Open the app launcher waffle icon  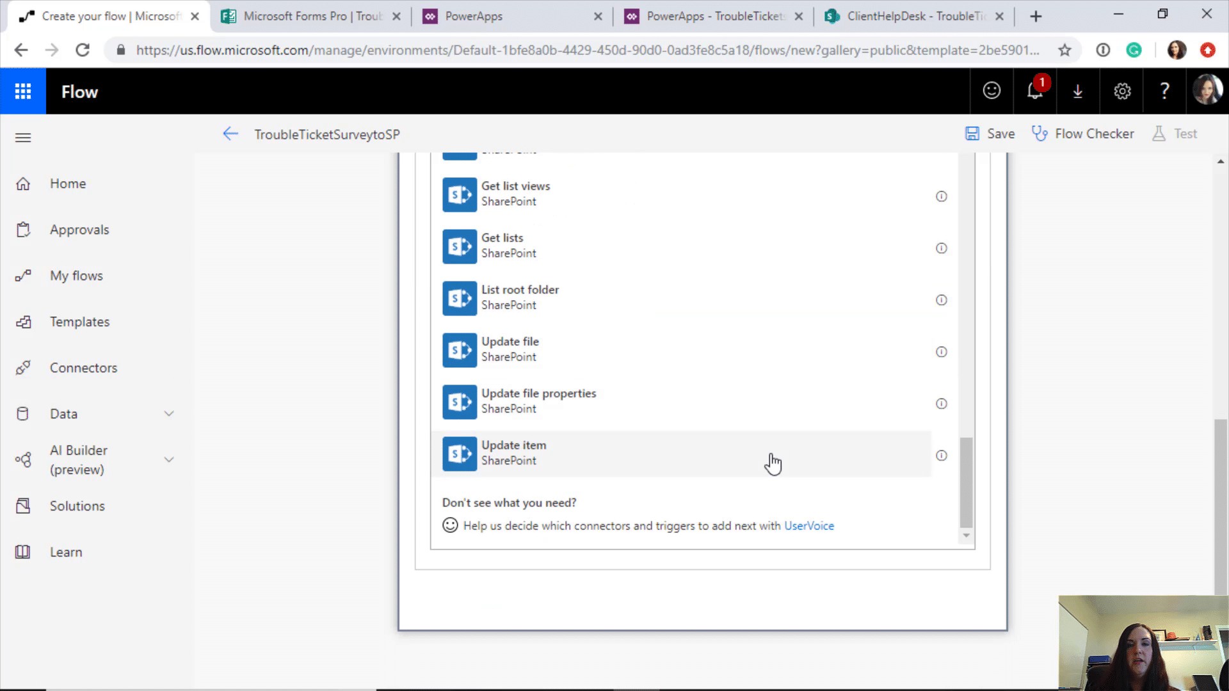tap(23, 91)
